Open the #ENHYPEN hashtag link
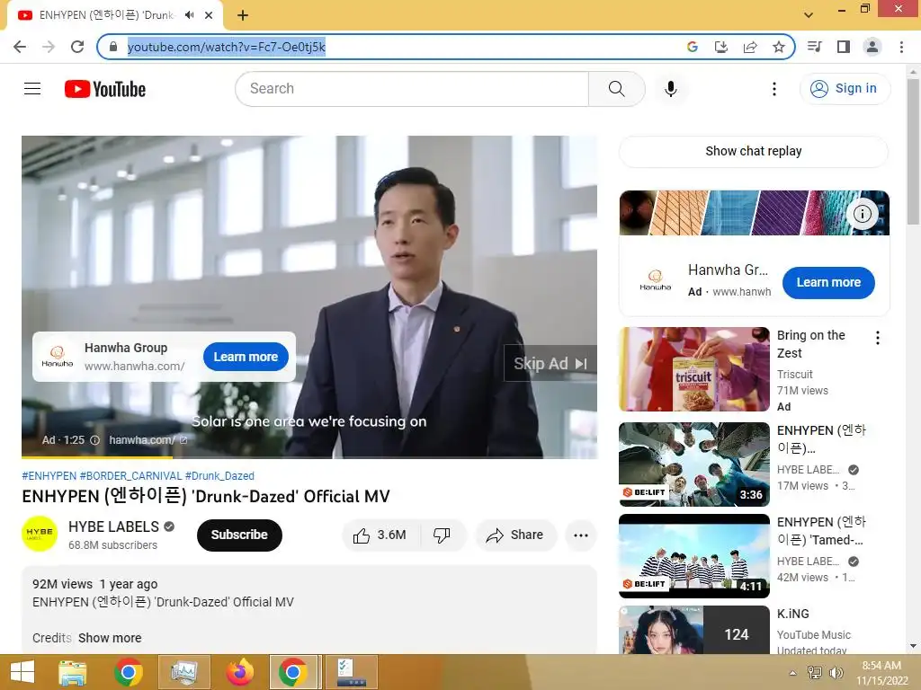Viewport: 921px width, 690px height. pos(49,476)
